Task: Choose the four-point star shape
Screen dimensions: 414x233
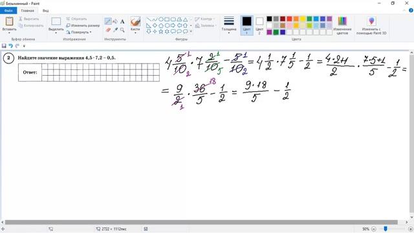Action: point(155,32)
